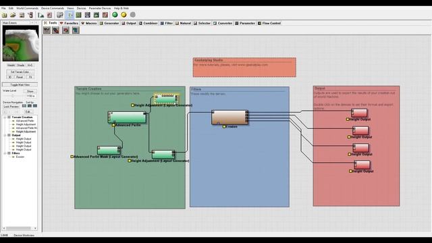Screen dimensions: 432x243
Task: Click the gray stop circle button
Action: pos(132,15)
